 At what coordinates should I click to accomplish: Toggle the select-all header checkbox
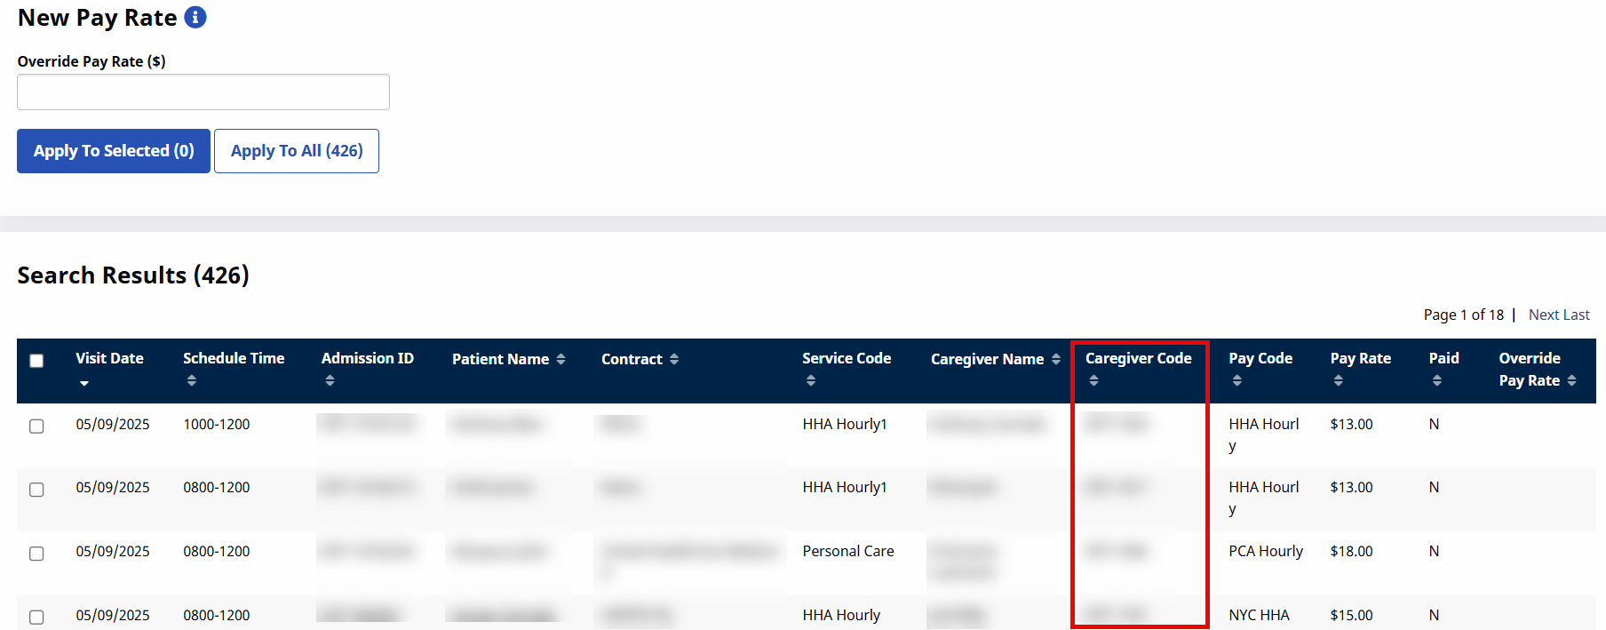(x=36, y=361)
